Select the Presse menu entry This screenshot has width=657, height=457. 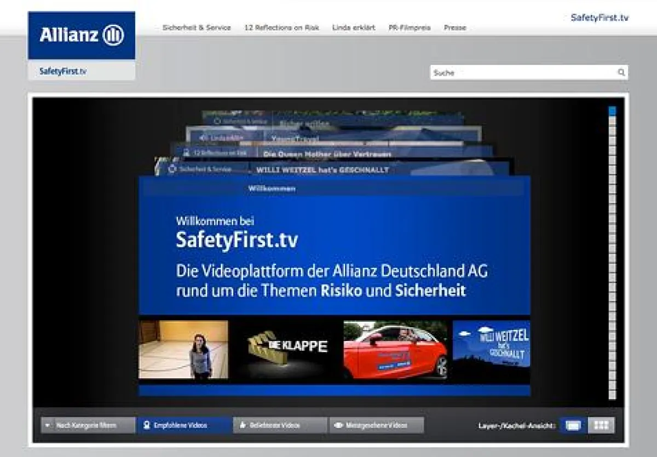(455, 27)
